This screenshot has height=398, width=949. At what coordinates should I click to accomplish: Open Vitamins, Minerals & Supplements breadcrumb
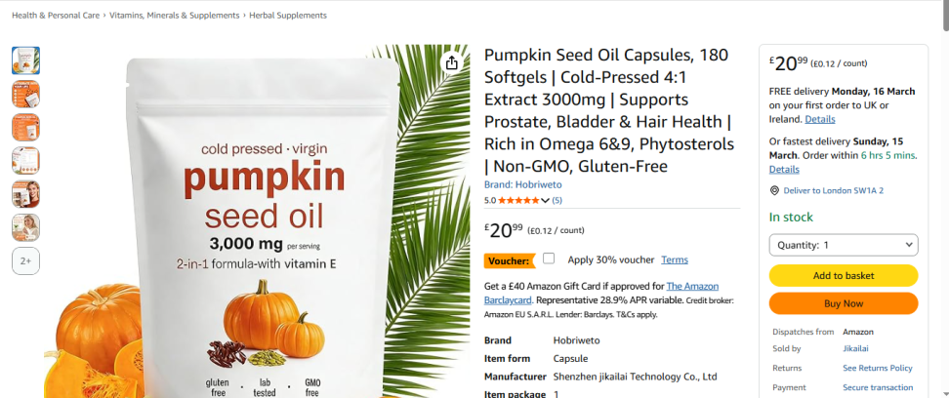[x=175, y=16]
